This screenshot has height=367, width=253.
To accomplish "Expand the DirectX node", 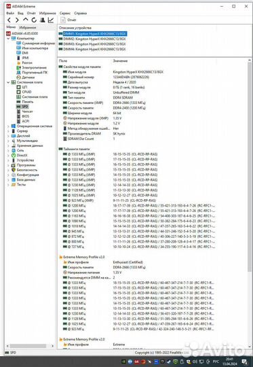I will point(8,156).
